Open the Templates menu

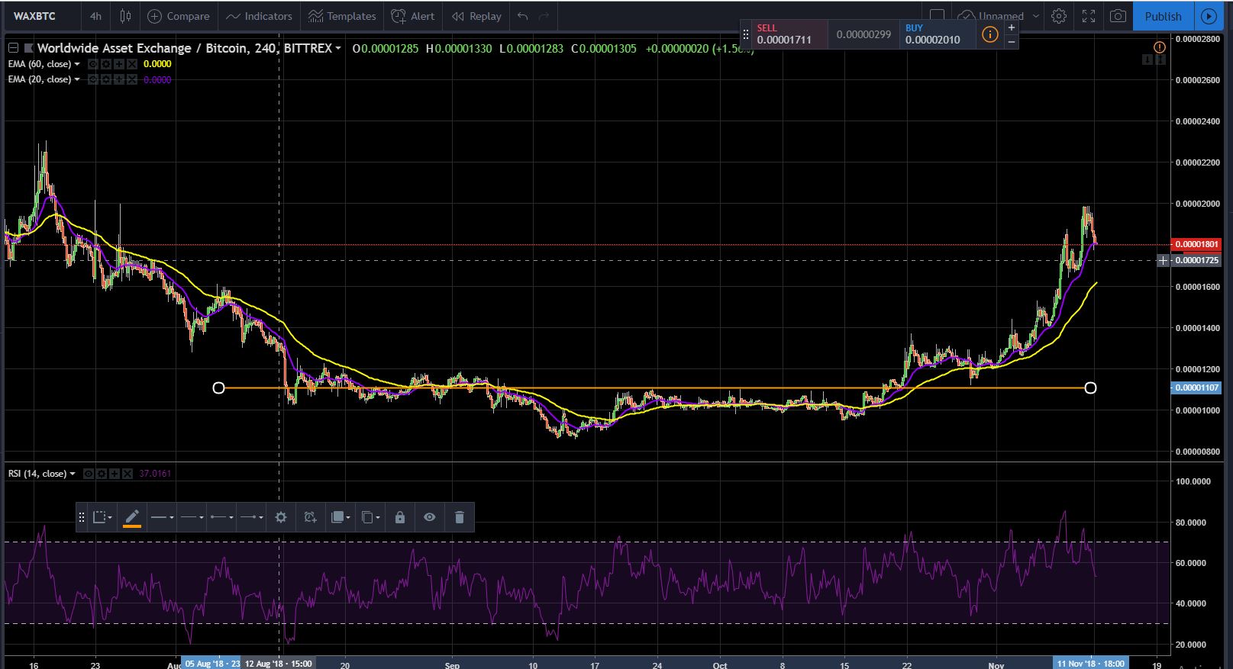click(342, 16)
